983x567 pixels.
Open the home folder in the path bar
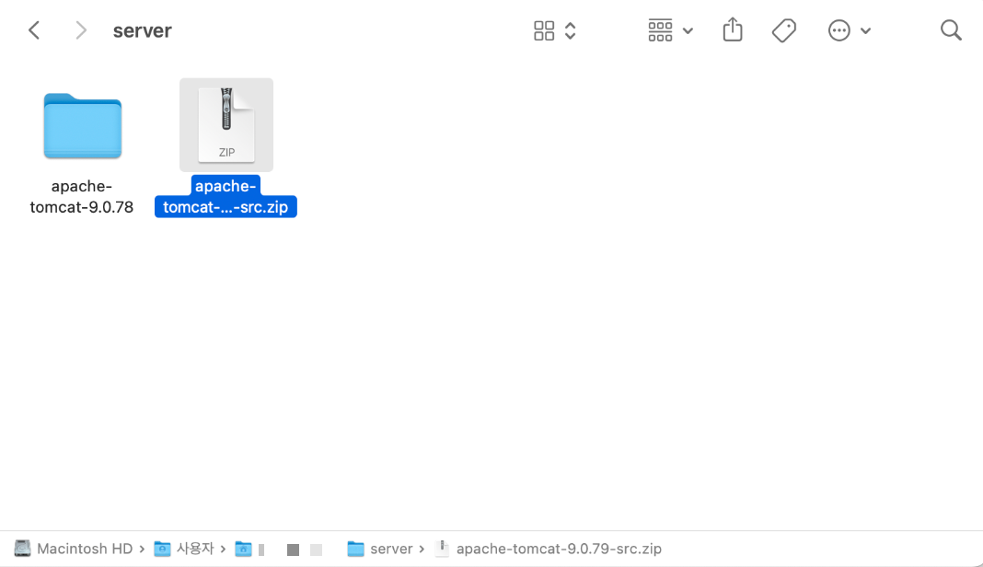[243, 550]
